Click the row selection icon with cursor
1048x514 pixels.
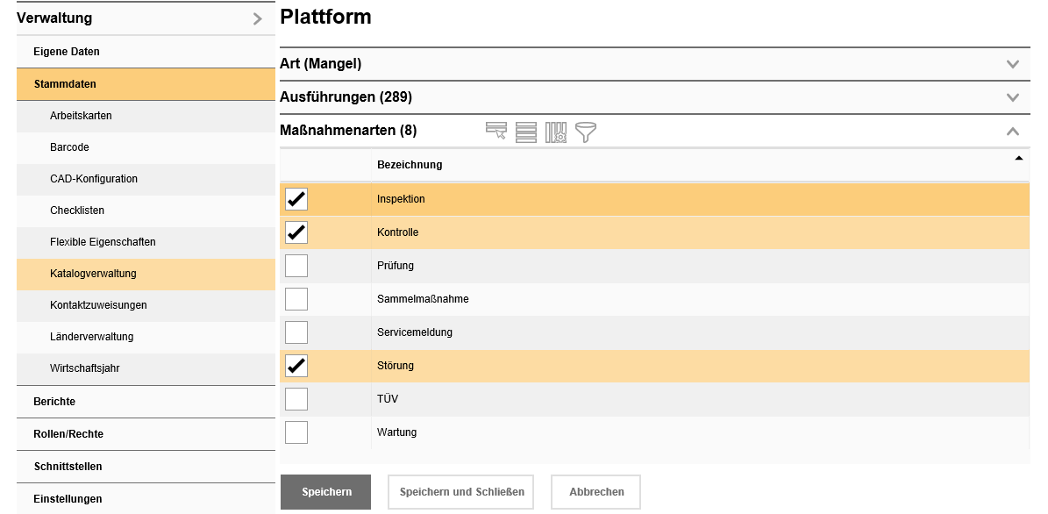pos(496,132)
